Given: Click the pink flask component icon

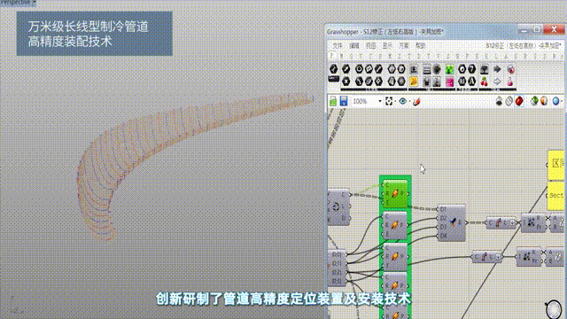Looking at the screenshot, I should [510, 82].
